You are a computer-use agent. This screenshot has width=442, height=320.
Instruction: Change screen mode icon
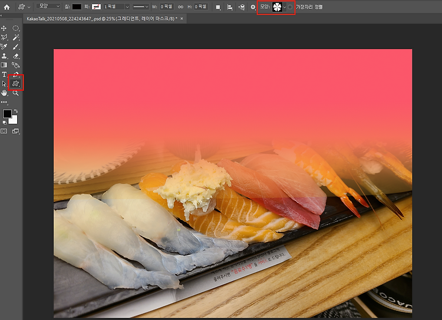(15, 131)
